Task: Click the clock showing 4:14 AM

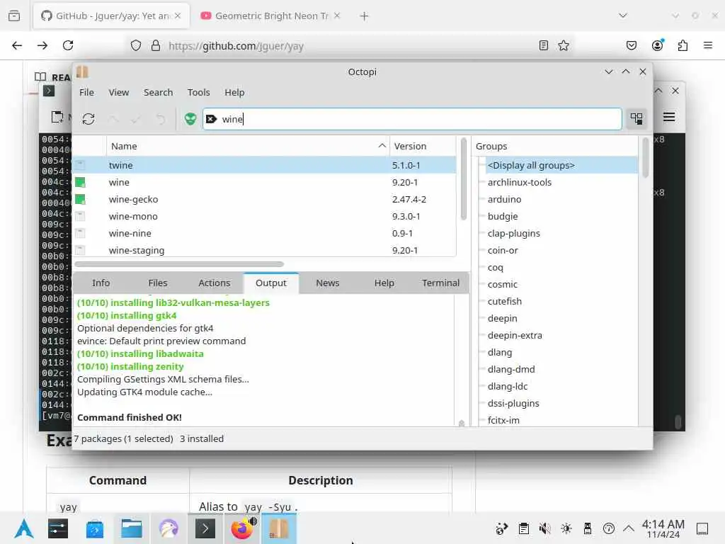Action: click(663, 528)
